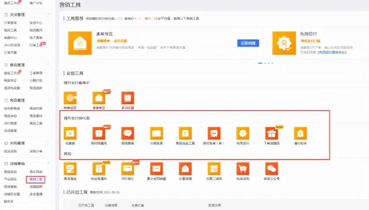Go to 订单开票 in the sidebar
This screenshot has width=369, height=210.
10,52
